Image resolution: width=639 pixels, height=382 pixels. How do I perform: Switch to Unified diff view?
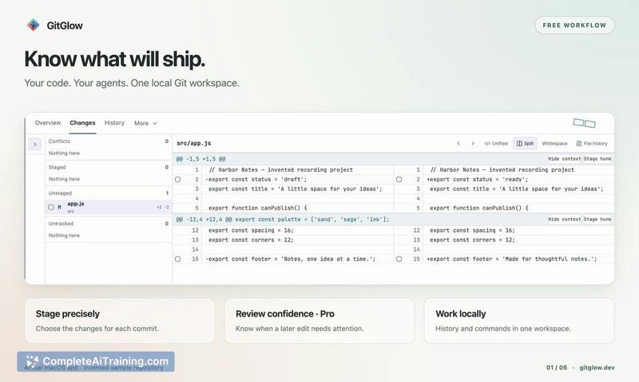pos(496,144)
